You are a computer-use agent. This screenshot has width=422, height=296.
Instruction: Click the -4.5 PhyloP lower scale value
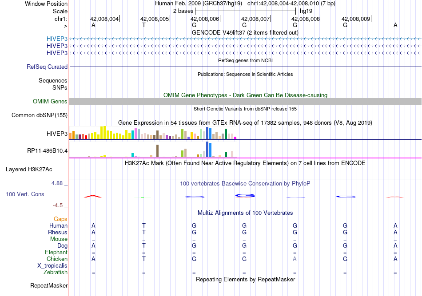pos(58,205)
